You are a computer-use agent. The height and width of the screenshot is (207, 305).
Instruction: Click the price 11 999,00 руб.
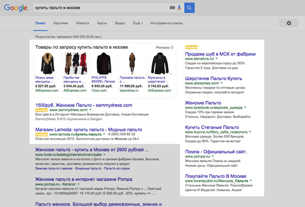pos(131,86)
